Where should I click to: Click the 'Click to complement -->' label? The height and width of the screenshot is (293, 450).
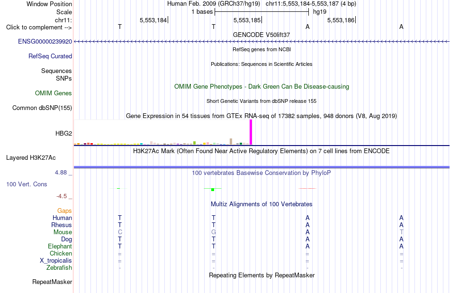pos(39,27)
